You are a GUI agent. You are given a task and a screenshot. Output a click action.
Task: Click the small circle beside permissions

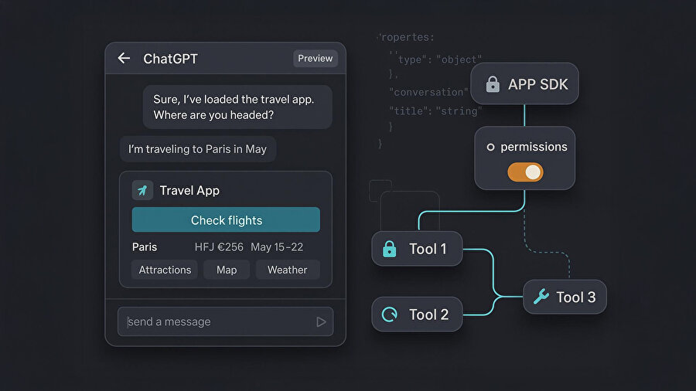490,147
